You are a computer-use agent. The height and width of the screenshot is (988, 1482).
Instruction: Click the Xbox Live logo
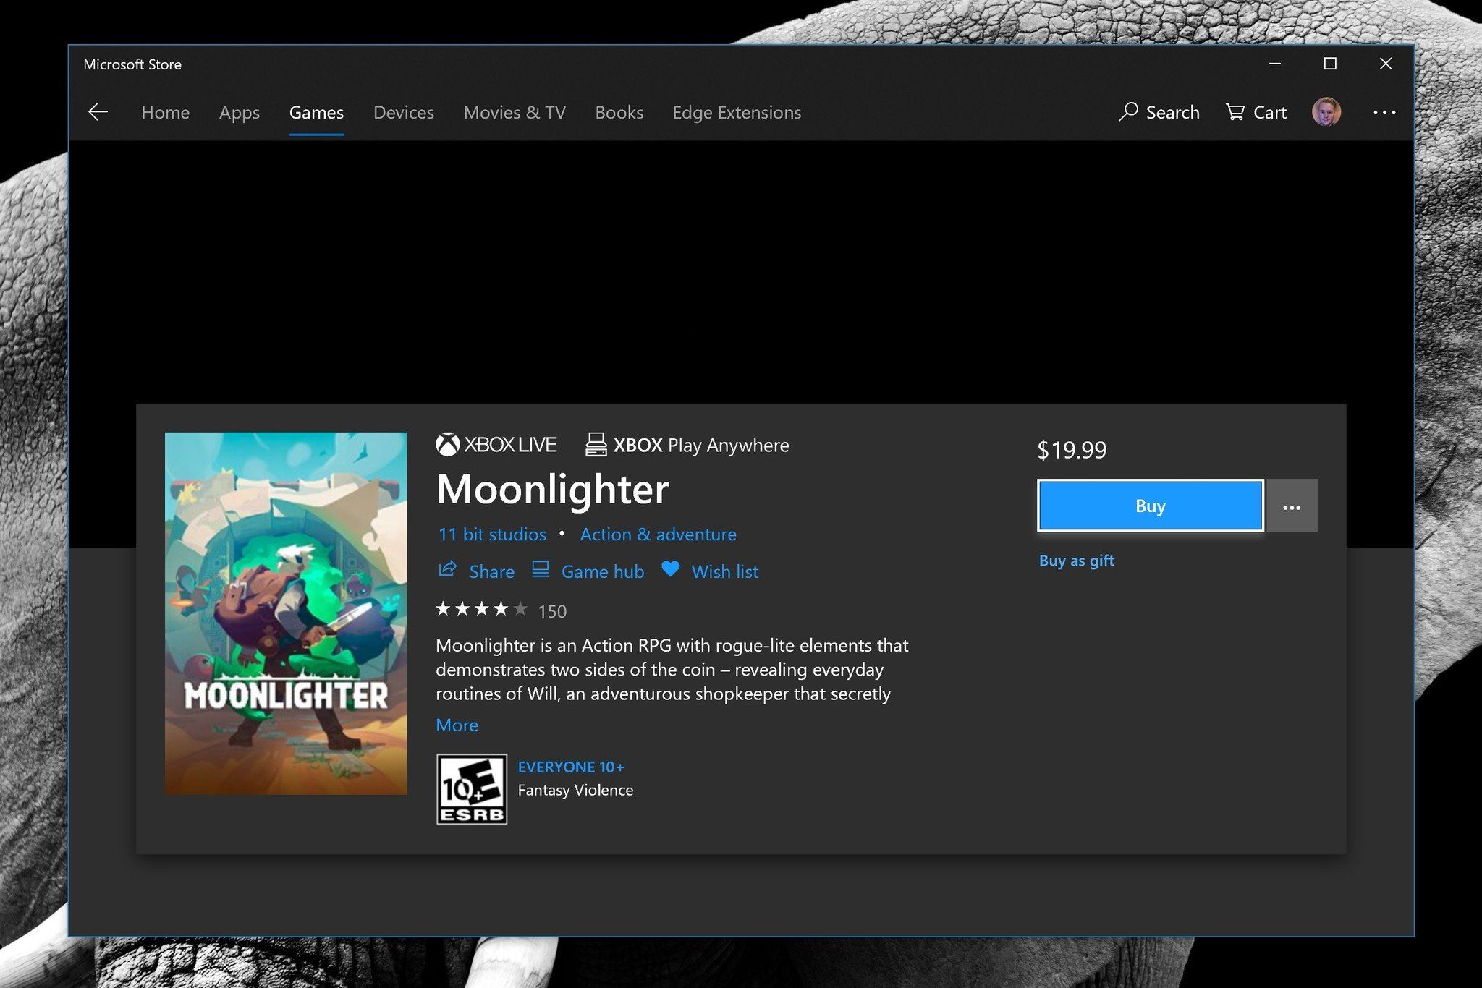click(496, 445)
